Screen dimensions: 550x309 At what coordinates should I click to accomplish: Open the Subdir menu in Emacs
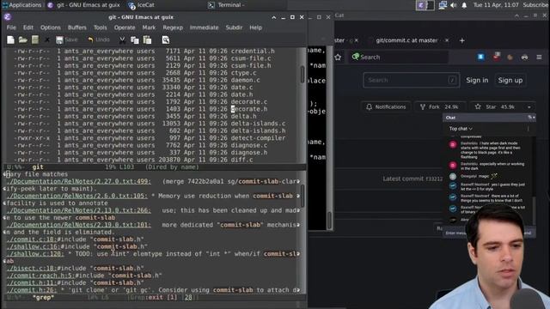234,27
